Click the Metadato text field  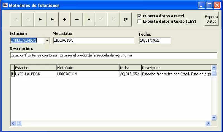pyautogui.click(x=93, y=41)
